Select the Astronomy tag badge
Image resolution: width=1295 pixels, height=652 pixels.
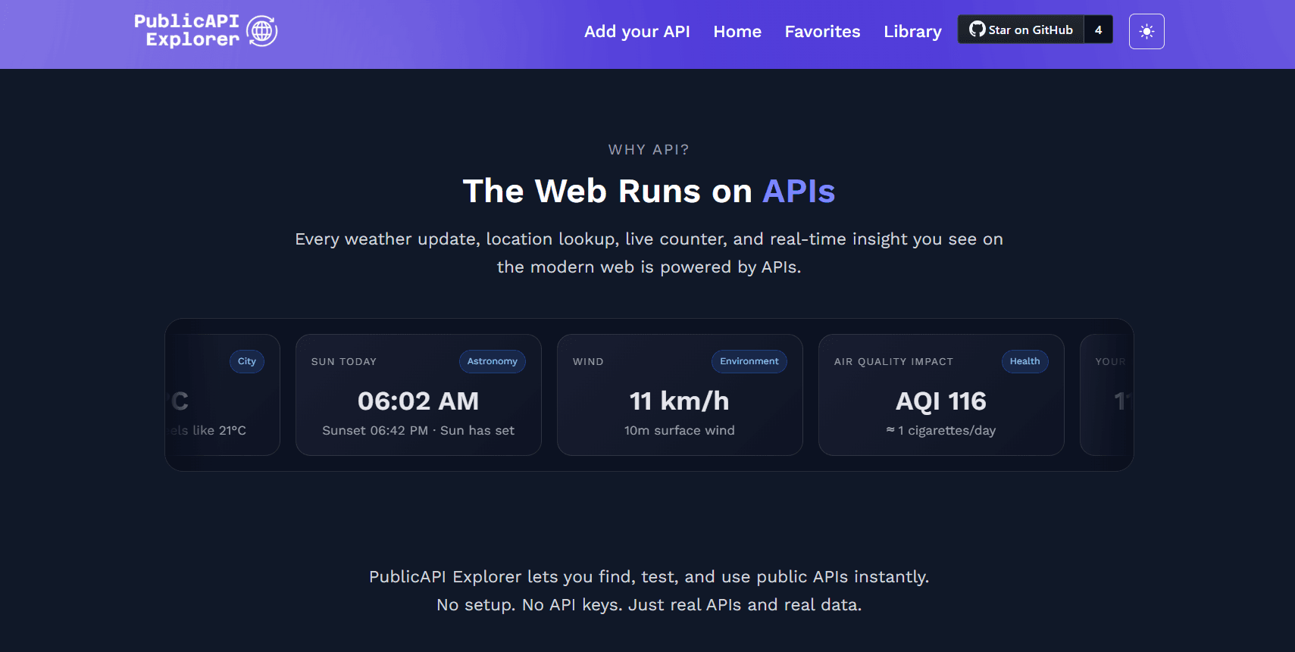pos(493,361)
